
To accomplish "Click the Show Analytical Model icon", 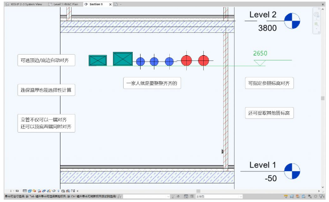I will coord(68,191).
